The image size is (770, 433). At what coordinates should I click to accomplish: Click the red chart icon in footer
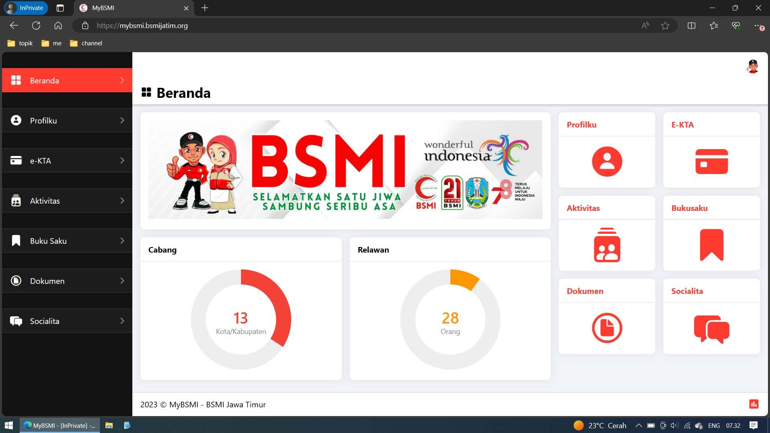754,404
